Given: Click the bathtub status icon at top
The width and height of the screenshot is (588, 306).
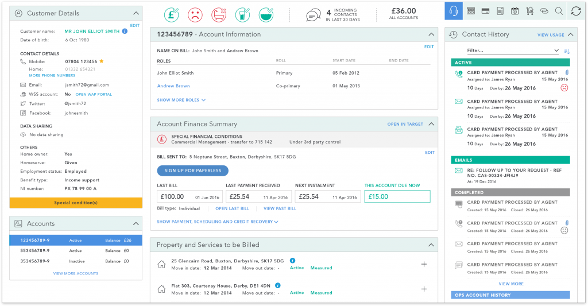Looking at the screenshot, I should point(219,15).
